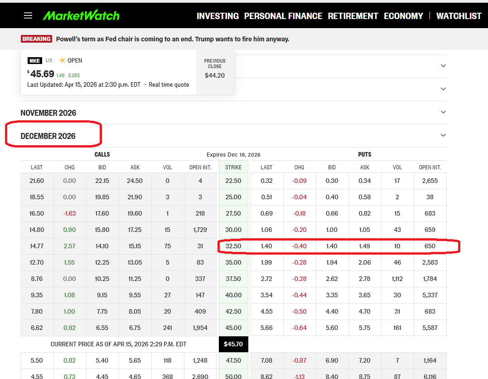
Task: Click the STRIKE column header
Action: point(233,167)
